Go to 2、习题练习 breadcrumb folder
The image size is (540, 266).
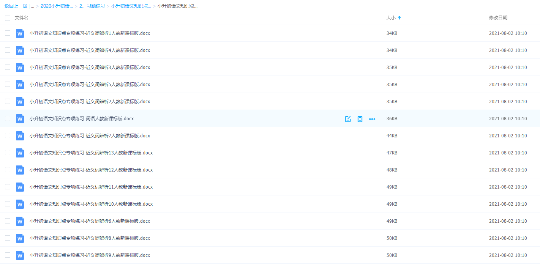point(92,6)
